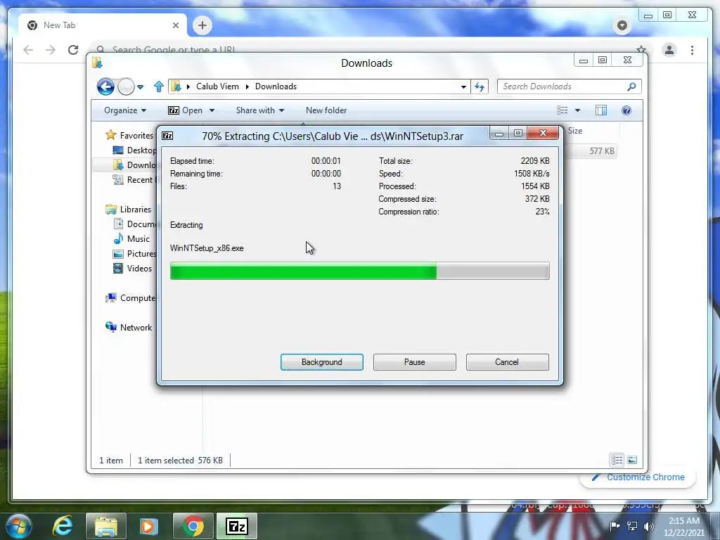
Task: Expand the view options dropdown arrow
Action: point(578,110)
